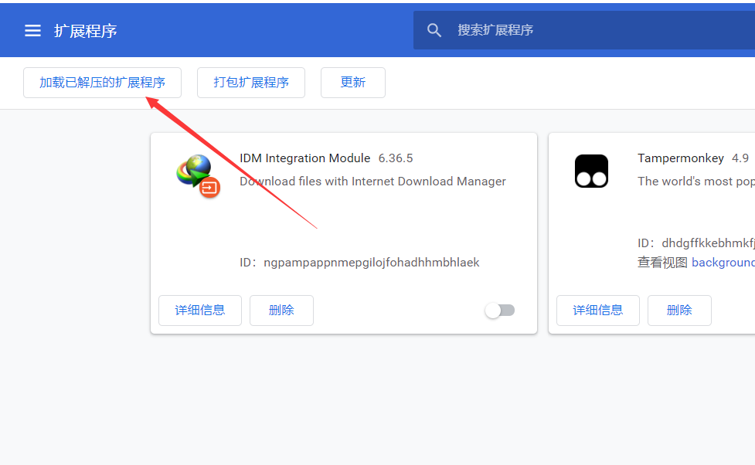Click the 扩展程序 page title
The image size is (755, 465).
(85, 31)
